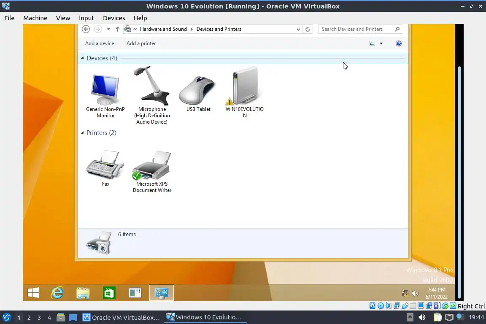Click VirtualBox audio status indicator
The height and width of the screenshot is (324, 486).
point(389,306)
